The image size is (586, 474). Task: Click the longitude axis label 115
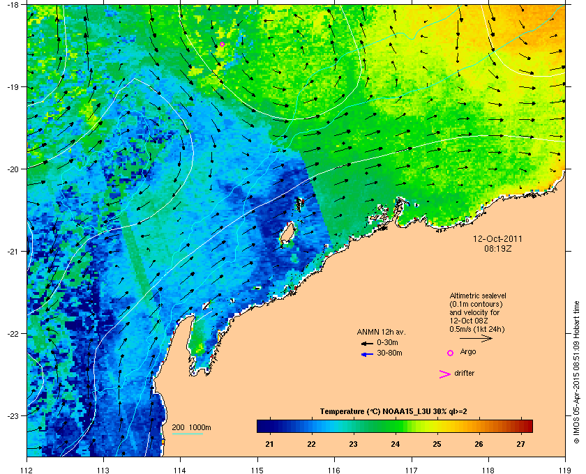pos(257,470)
